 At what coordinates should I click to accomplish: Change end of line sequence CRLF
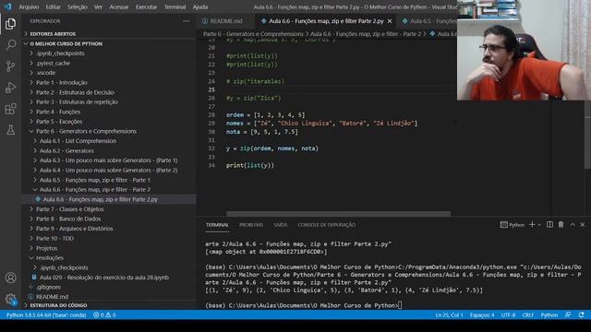click(x=527, y=315)
